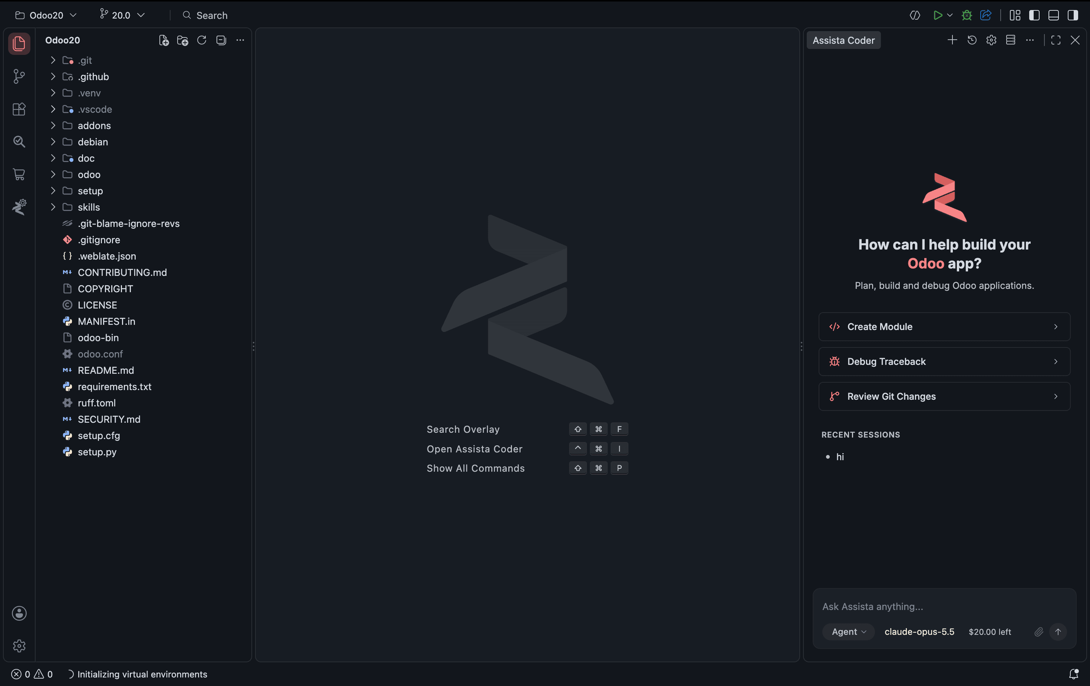Open the Agent mode dropdown
Screen dimensions: 1090x686
tap(848, 631)
